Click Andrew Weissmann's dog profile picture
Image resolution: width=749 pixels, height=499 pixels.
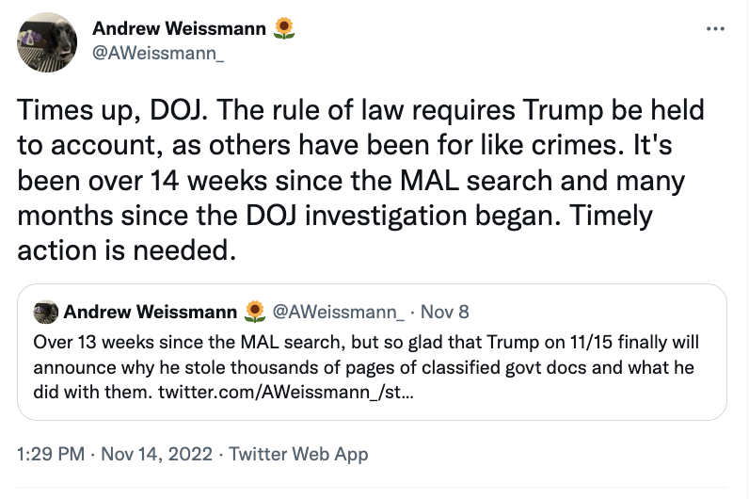point(47,42)
